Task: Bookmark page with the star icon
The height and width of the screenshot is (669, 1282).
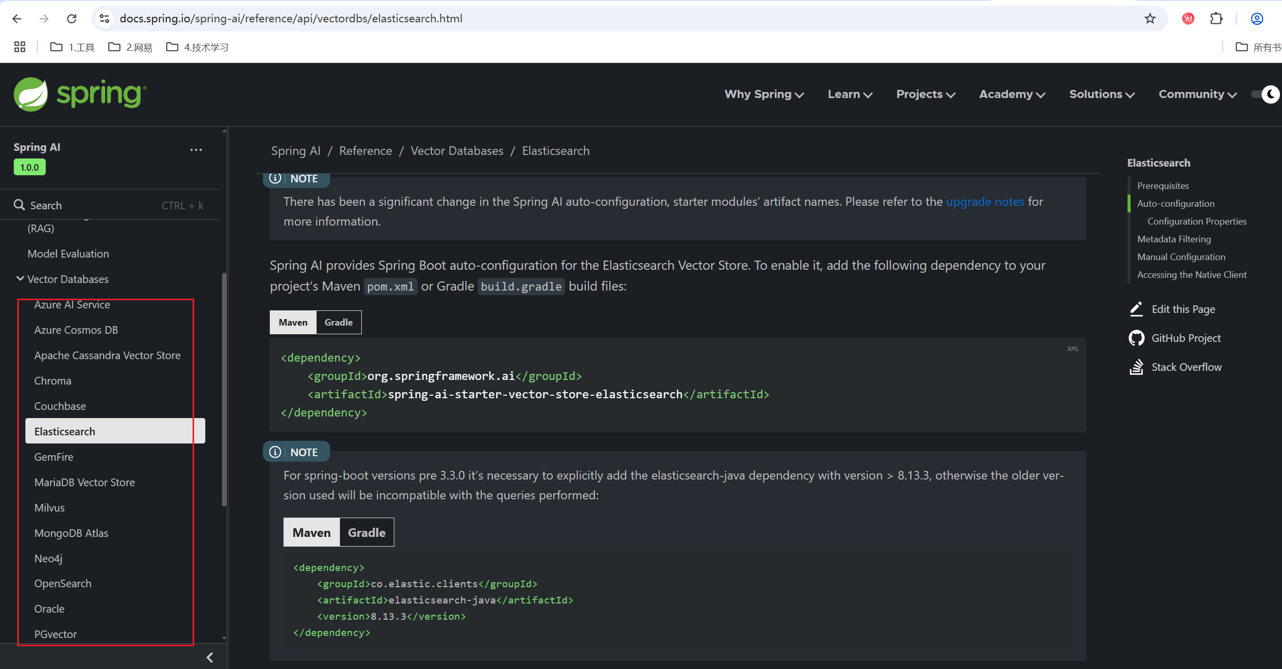Action: [x=1150, y=19]
